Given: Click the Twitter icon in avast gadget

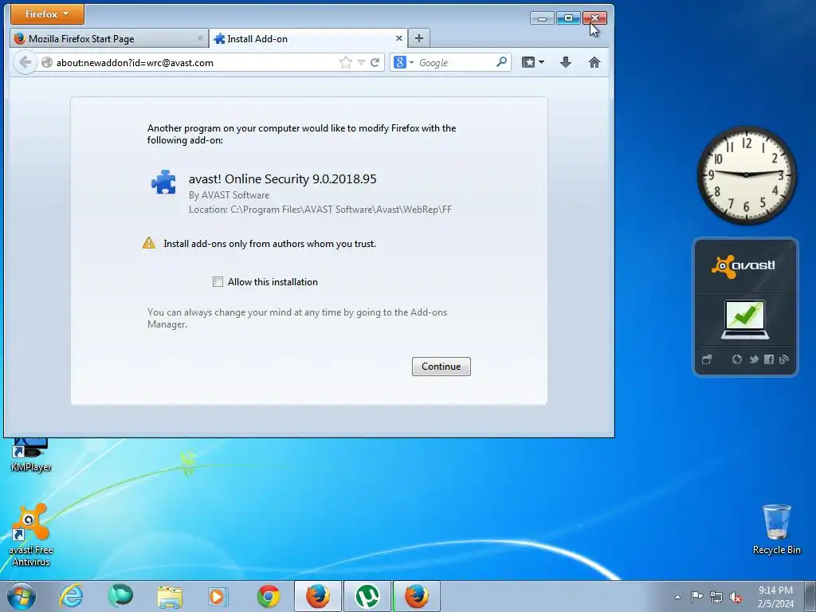Looking at the screenshot, I should tap(753, 359).
